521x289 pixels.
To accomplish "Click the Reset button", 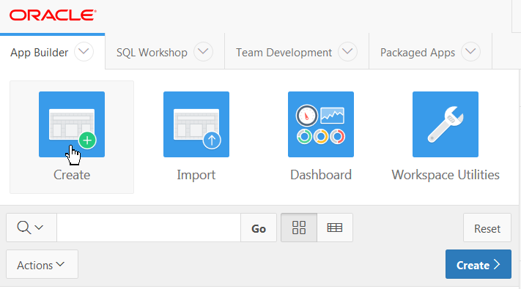I will 487,228.
